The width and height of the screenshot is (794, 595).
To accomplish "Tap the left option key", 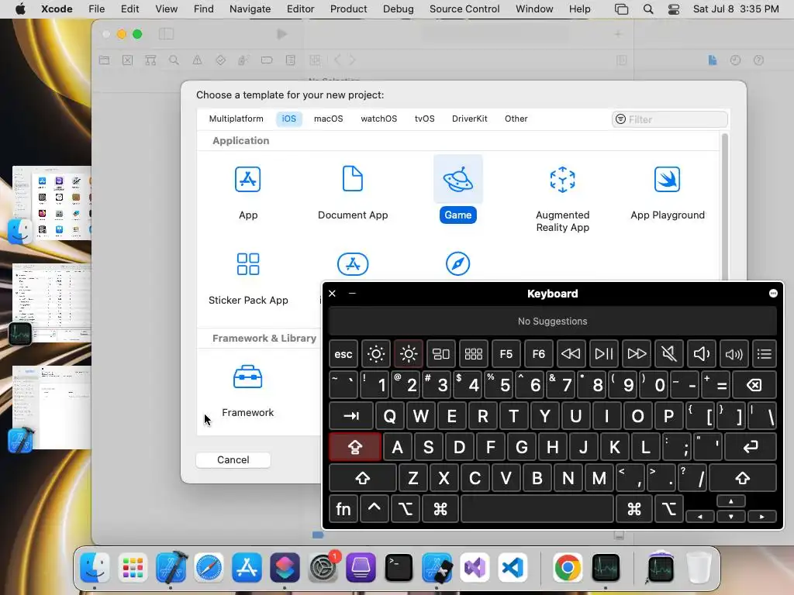I will click(405, 509).
